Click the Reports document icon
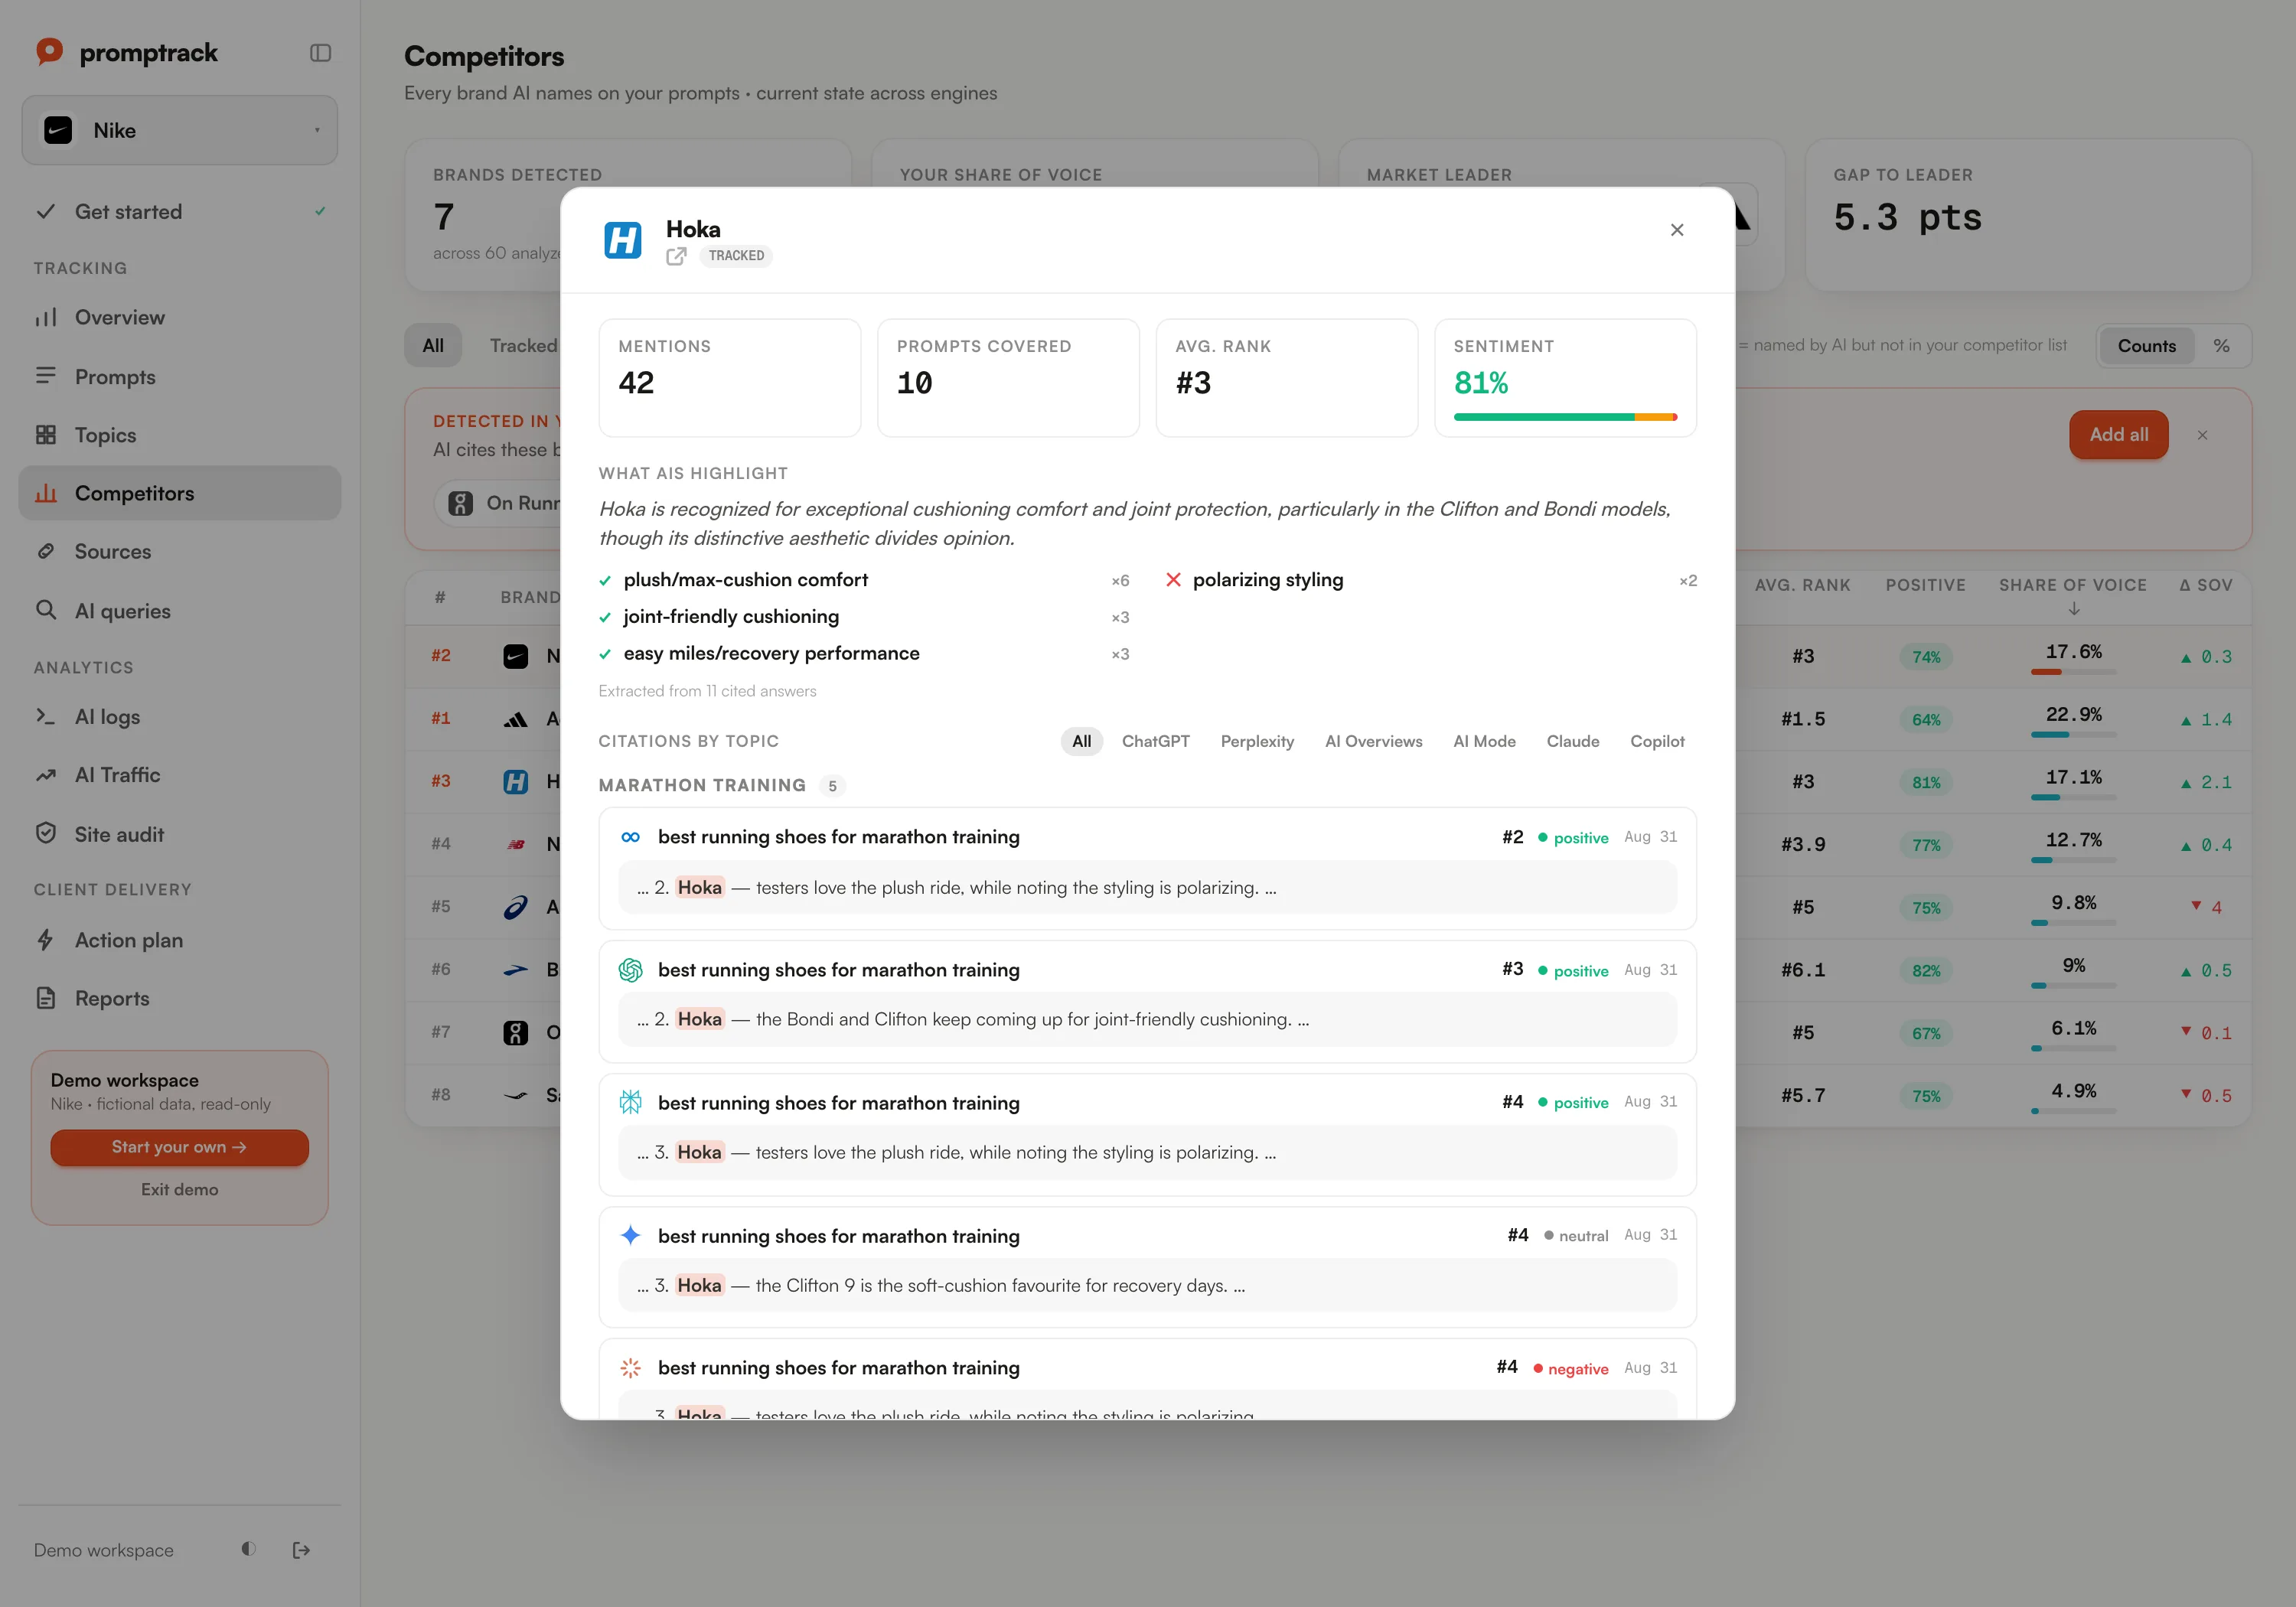2296x1607 pixels. click(46, 998)
